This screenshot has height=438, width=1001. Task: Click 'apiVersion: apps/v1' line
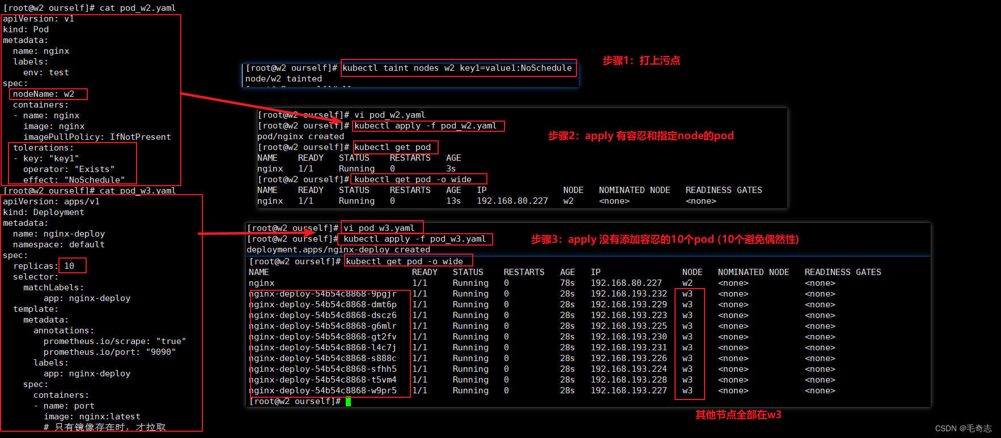pos(51,201)
